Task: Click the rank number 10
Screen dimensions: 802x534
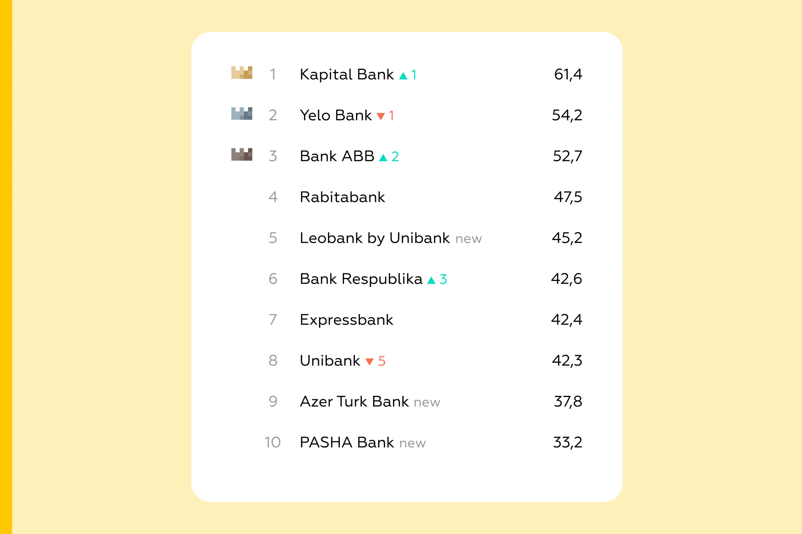Action: coord(273,442)
